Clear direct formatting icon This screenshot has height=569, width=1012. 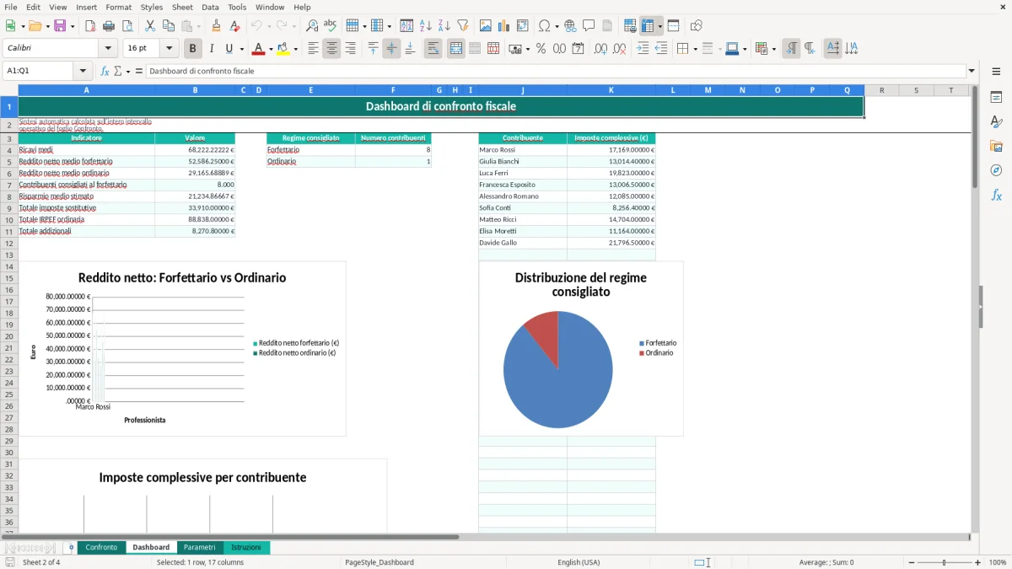pos(235,26)
